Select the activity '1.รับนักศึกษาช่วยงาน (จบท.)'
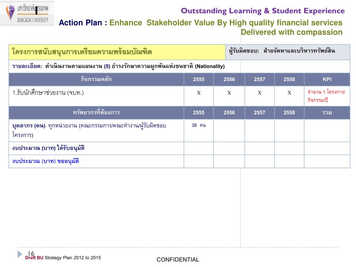The height and width of the screenshot is (267, 356). point(48,92)
